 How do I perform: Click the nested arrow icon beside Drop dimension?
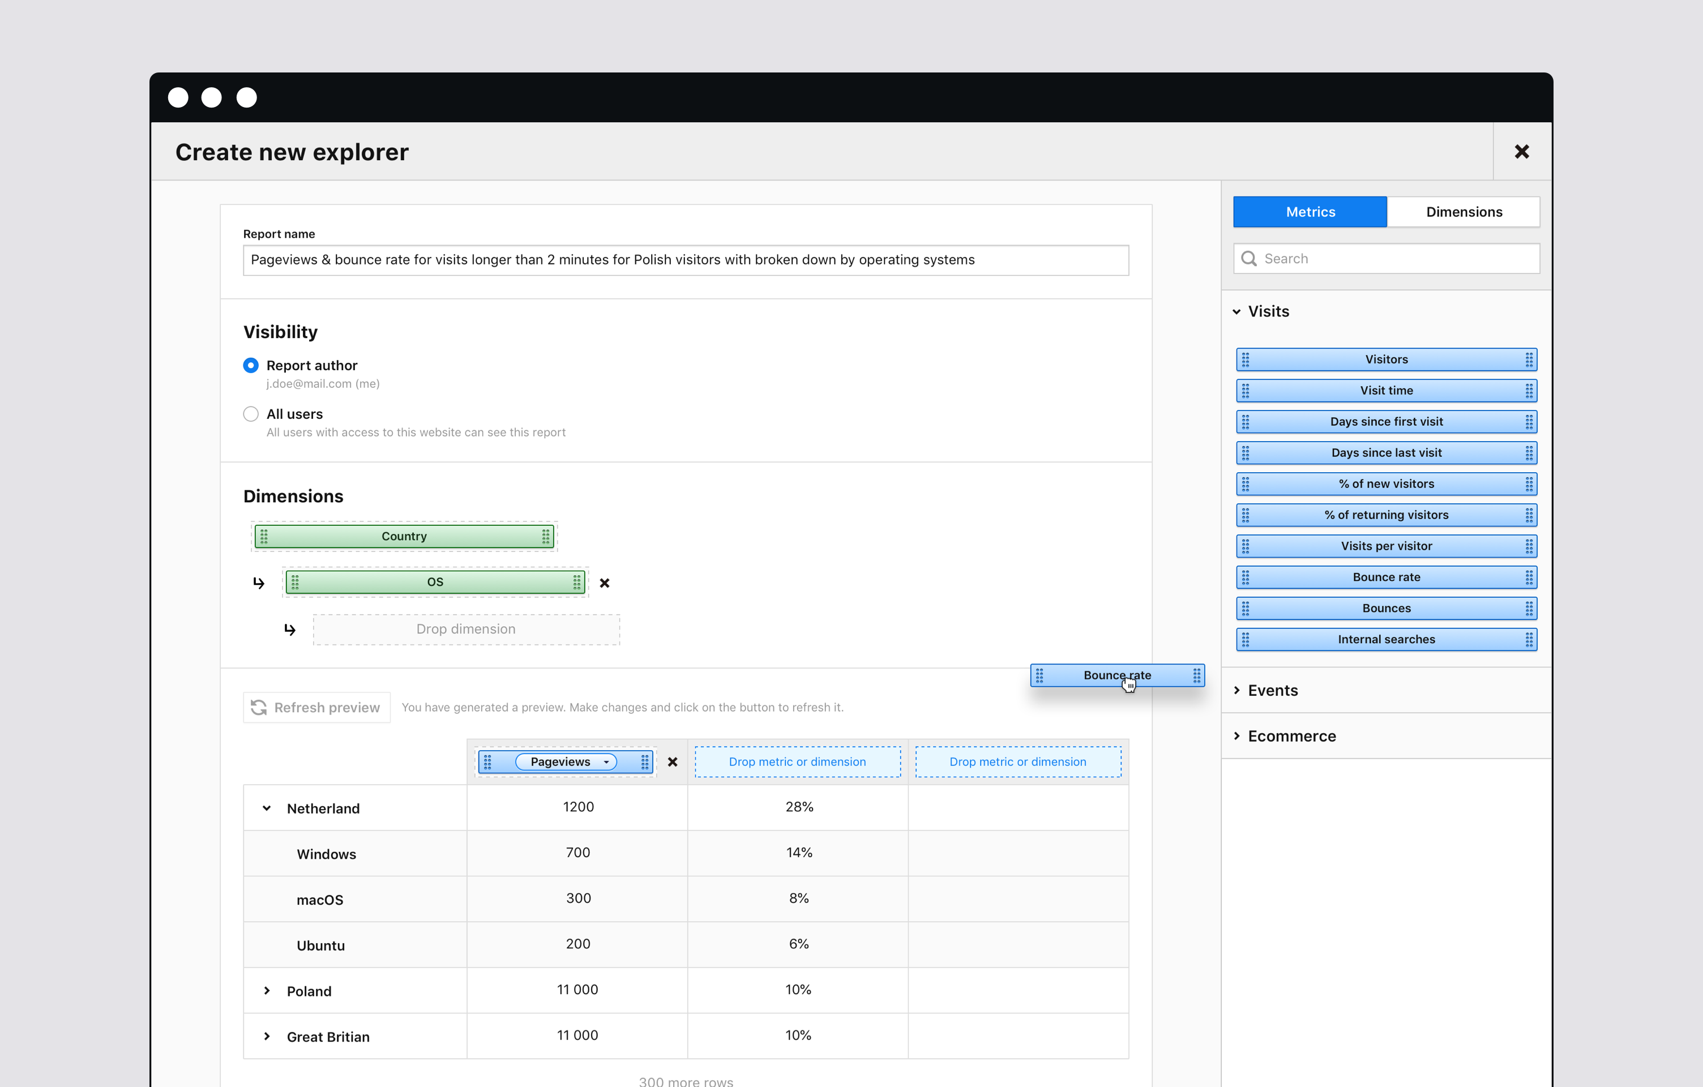pyautogui.click(x=290, y=629)
